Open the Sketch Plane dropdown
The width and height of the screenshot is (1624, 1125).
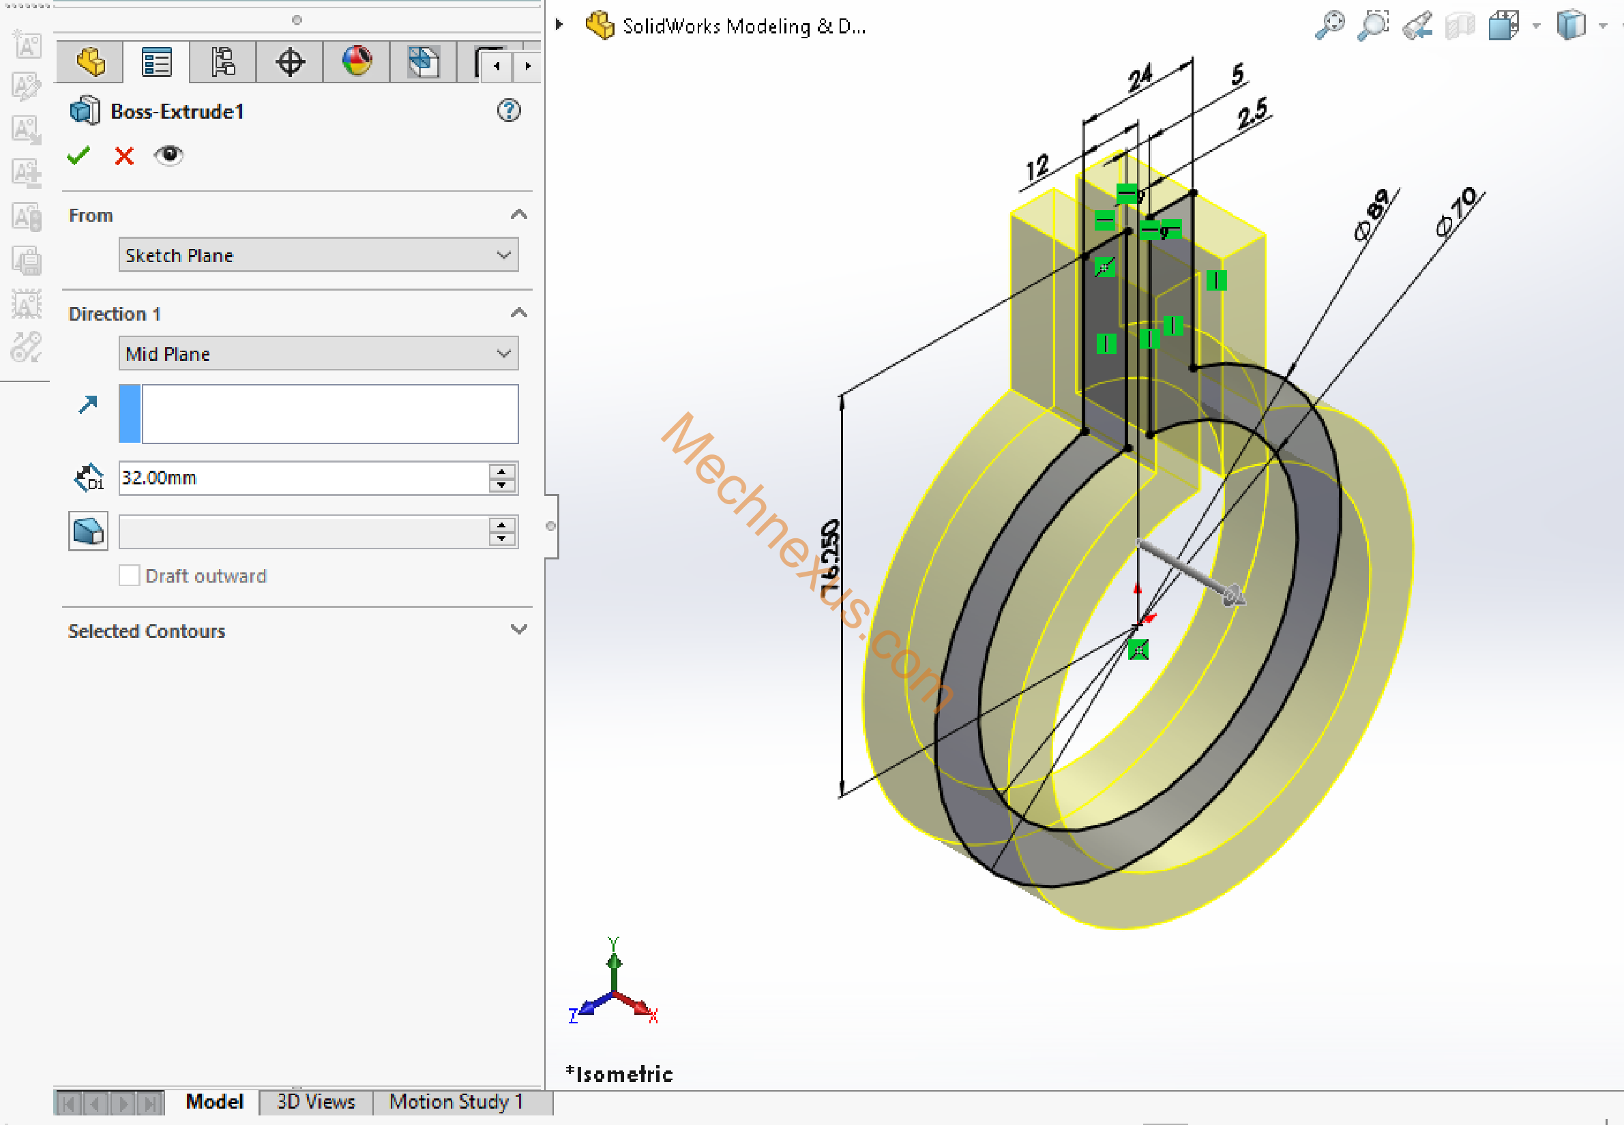tap(319, 255)
